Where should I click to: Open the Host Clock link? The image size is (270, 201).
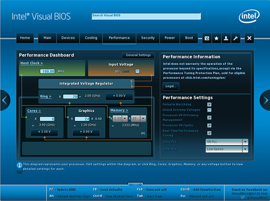31,63
